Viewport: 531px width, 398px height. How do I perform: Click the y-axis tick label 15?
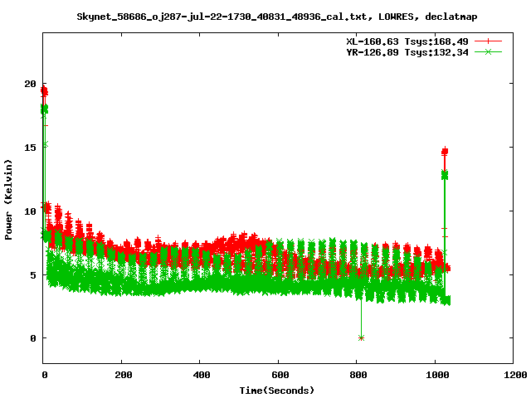(30, 148)
